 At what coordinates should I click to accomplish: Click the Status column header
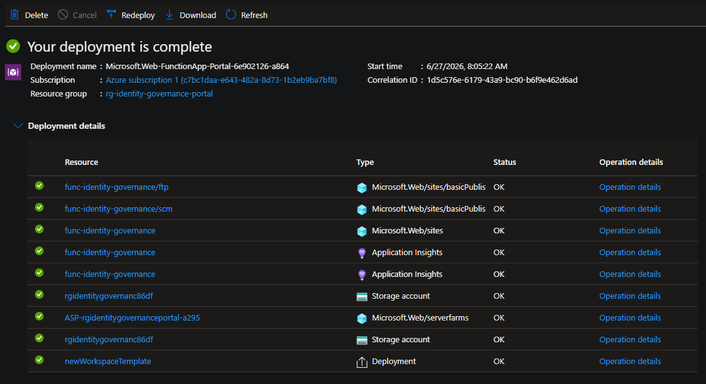(505, 162)
